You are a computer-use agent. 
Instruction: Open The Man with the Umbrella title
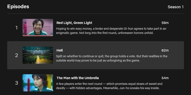tap(78, 78)
